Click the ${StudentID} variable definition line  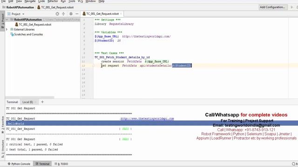click(108, 40)
